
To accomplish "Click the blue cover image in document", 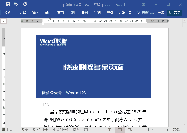I will point(93,66).
